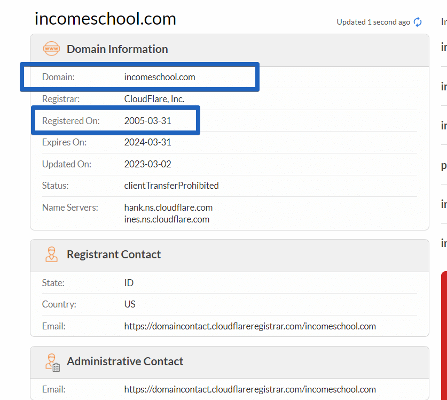This screenshot has height=400, width=447.
Task: Select name server ines.ns.cloudflare.com
Action: pyautogui.click(x=167, y=219)
